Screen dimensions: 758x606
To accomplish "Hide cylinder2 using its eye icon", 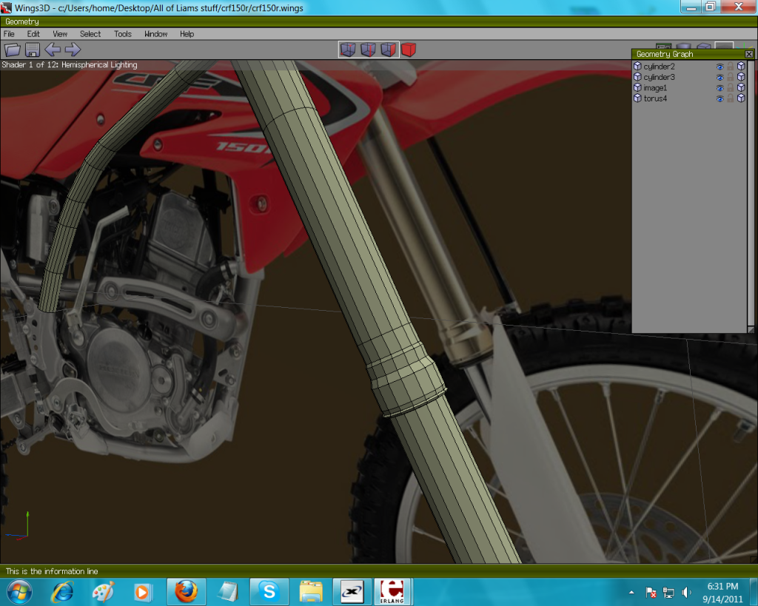I will [720, 67].
